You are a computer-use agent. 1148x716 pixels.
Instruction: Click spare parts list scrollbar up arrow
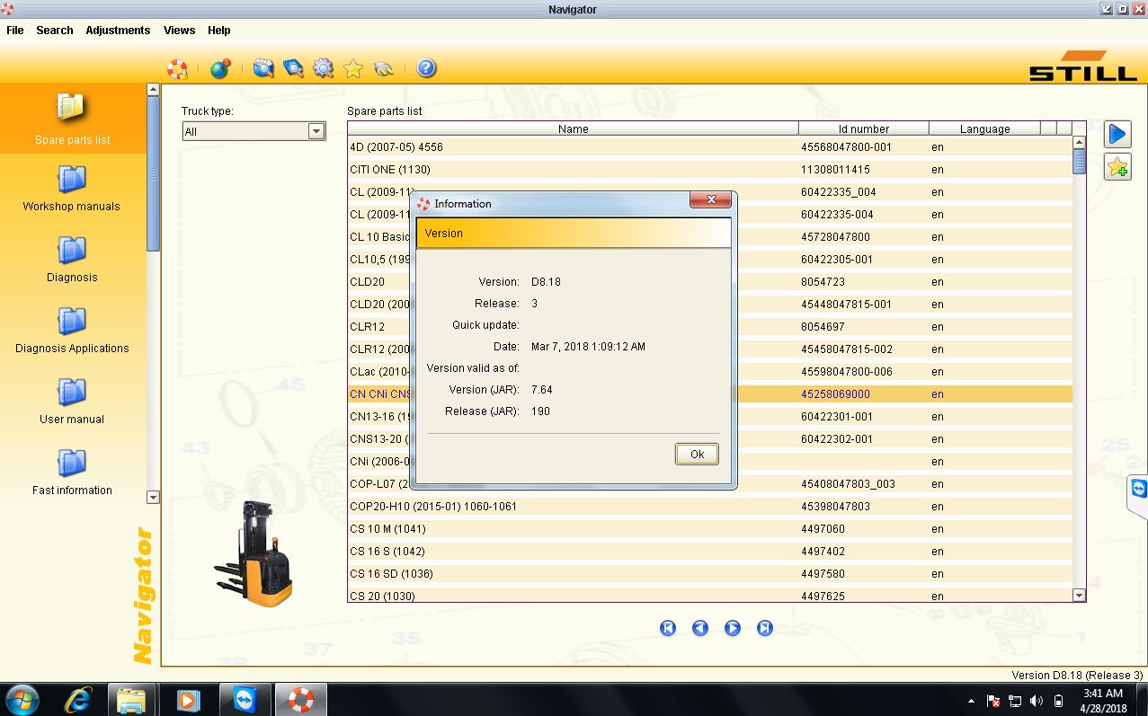tap(1080, 142)
